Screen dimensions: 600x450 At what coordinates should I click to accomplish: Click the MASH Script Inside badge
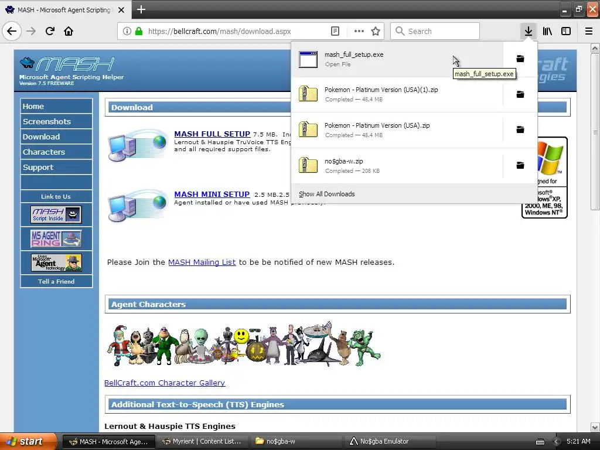click(x=56, y=214)
